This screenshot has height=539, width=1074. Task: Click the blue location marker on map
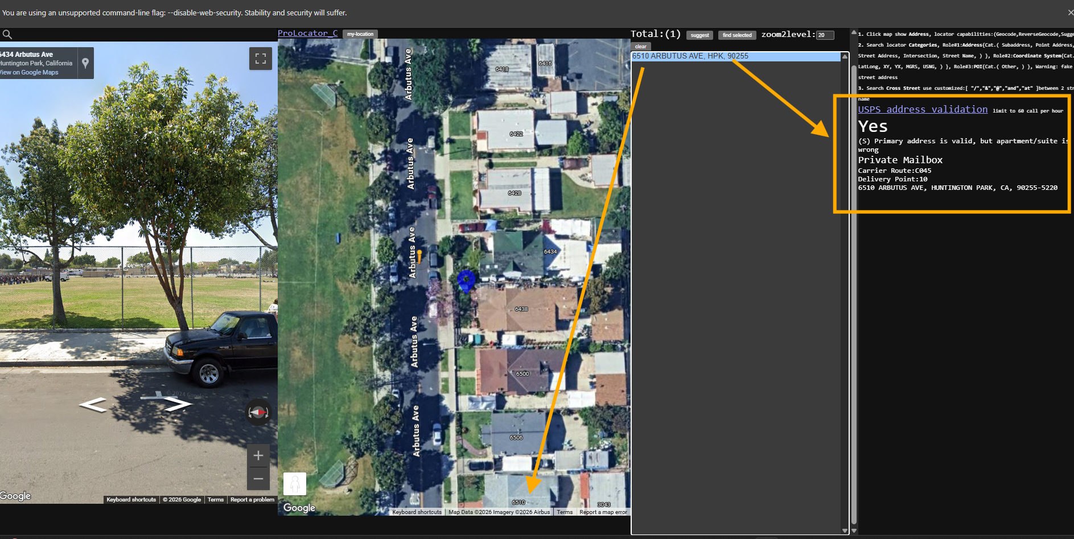tap(466, 280)
